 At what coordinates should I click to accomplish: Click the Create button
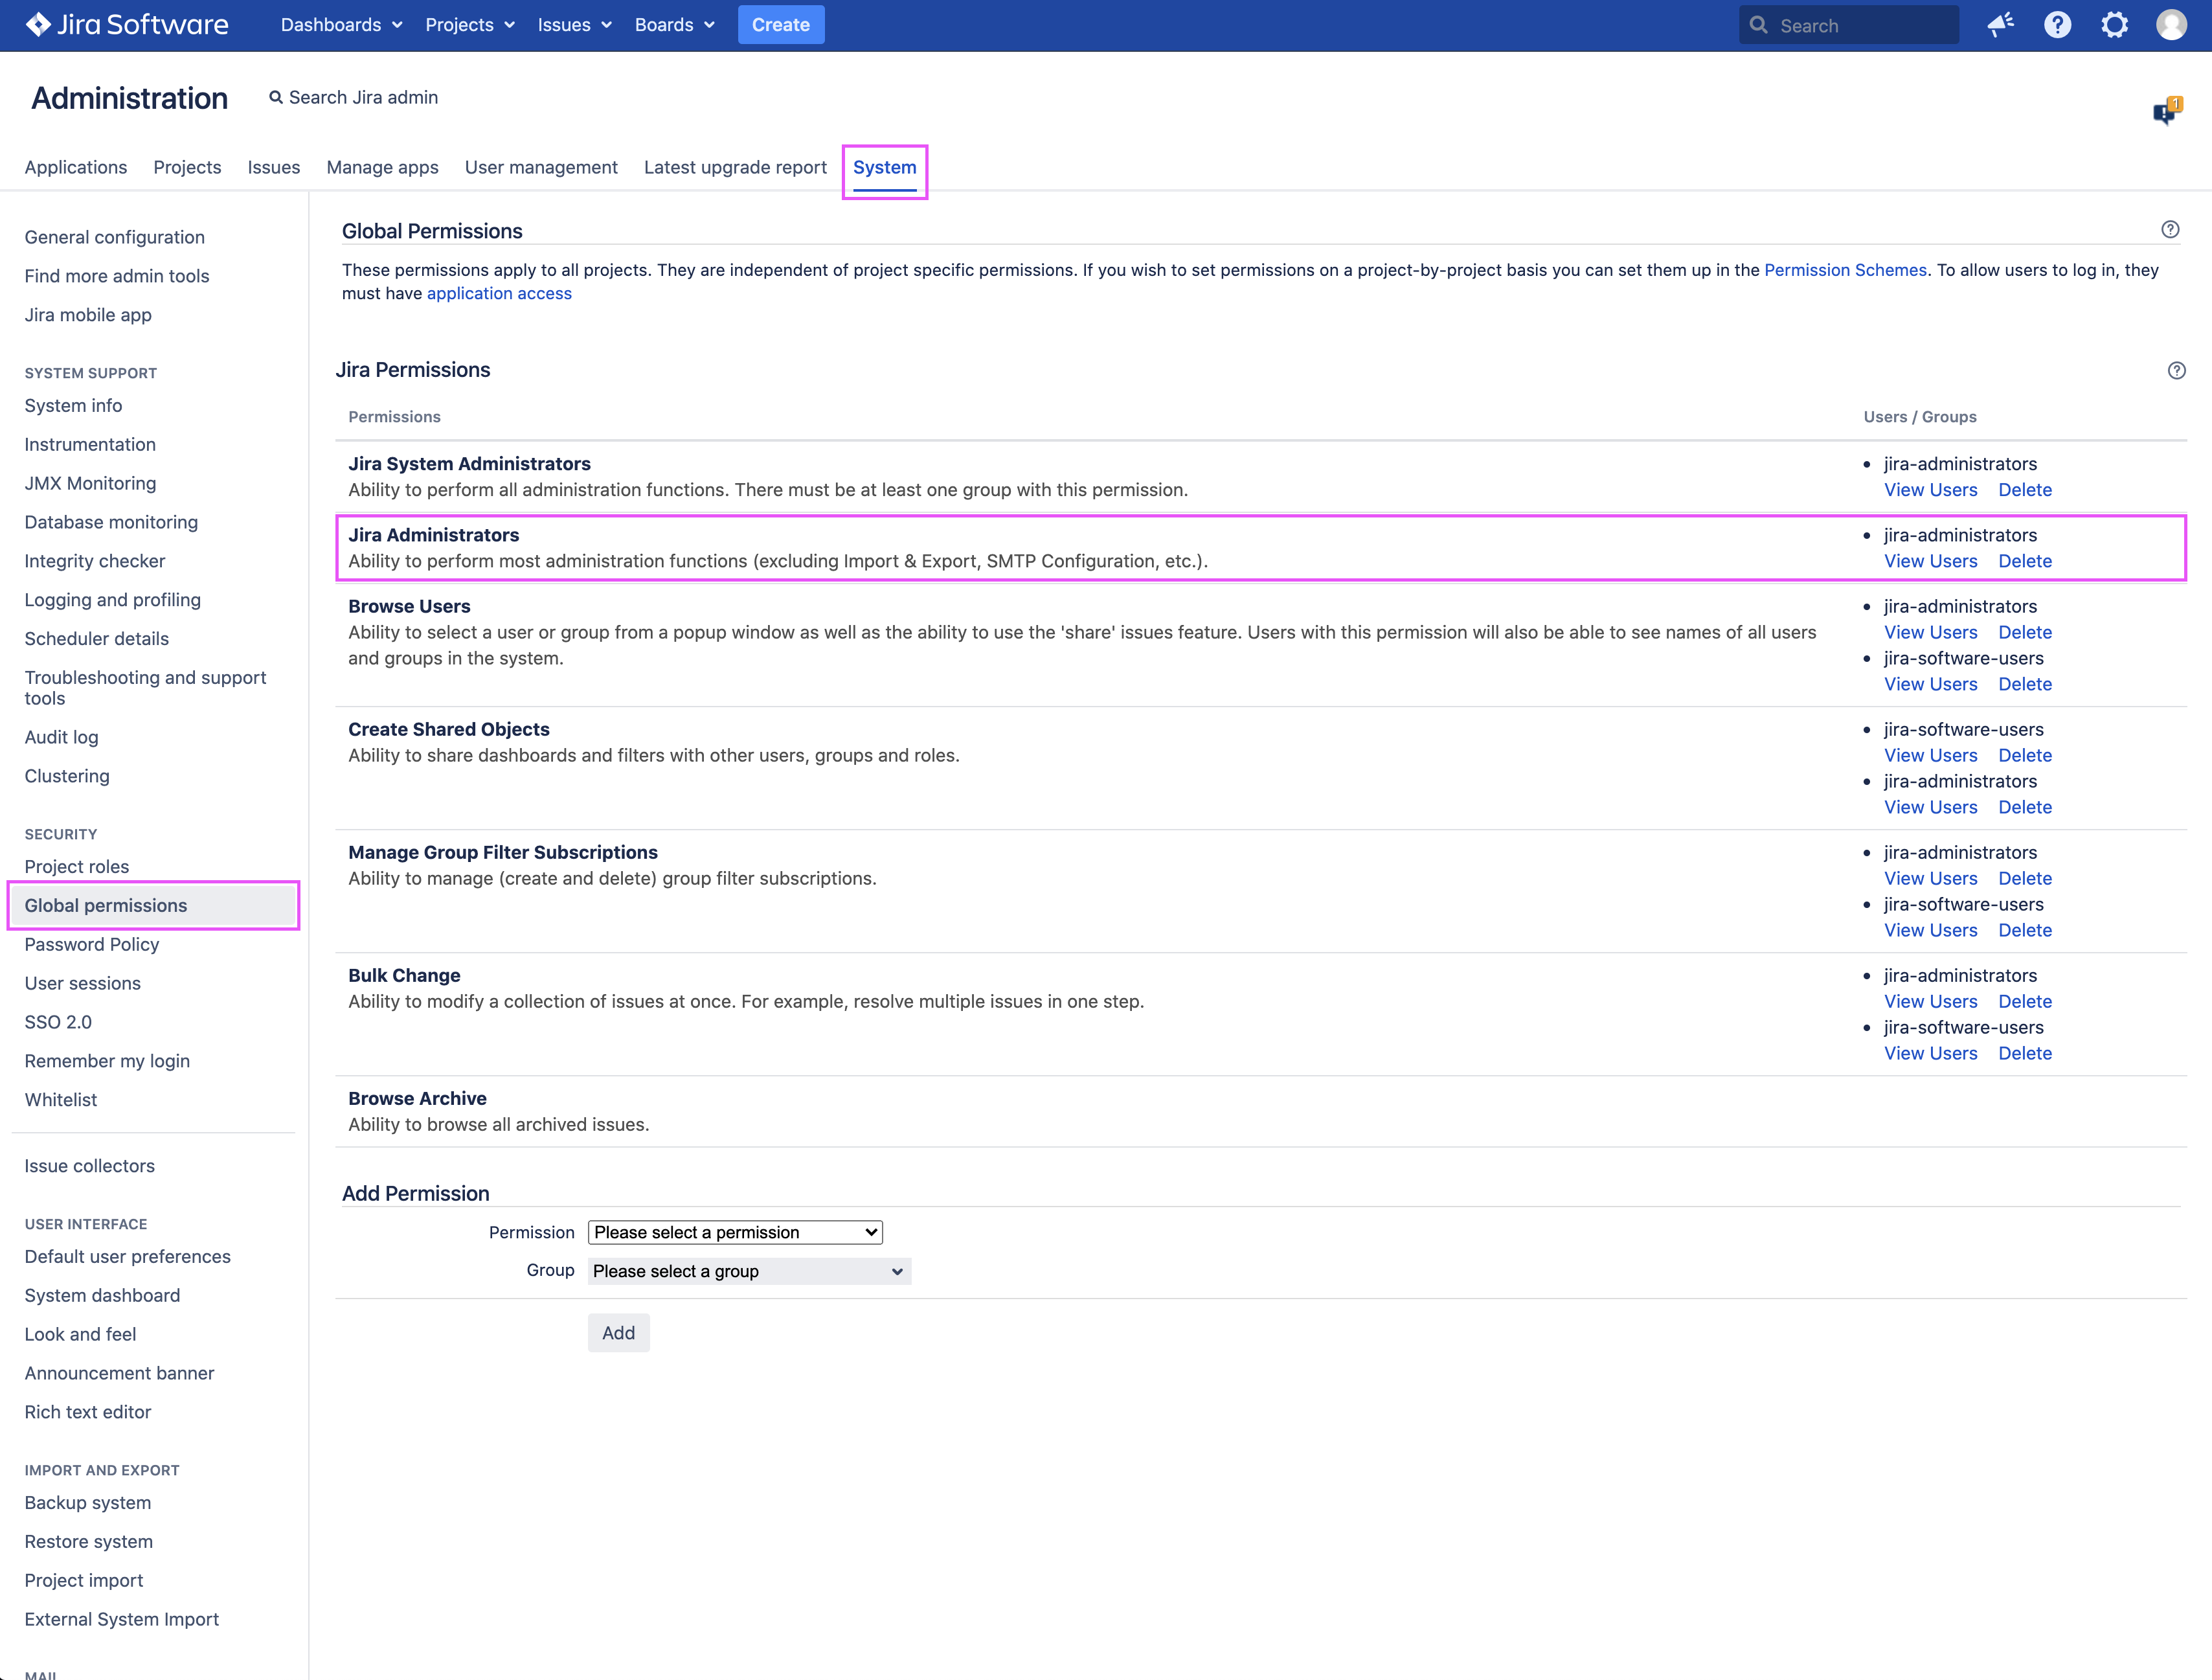[781, 25]
